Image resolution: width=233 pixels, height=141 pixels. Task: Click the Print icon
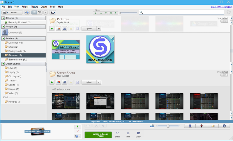pos(128,135)
